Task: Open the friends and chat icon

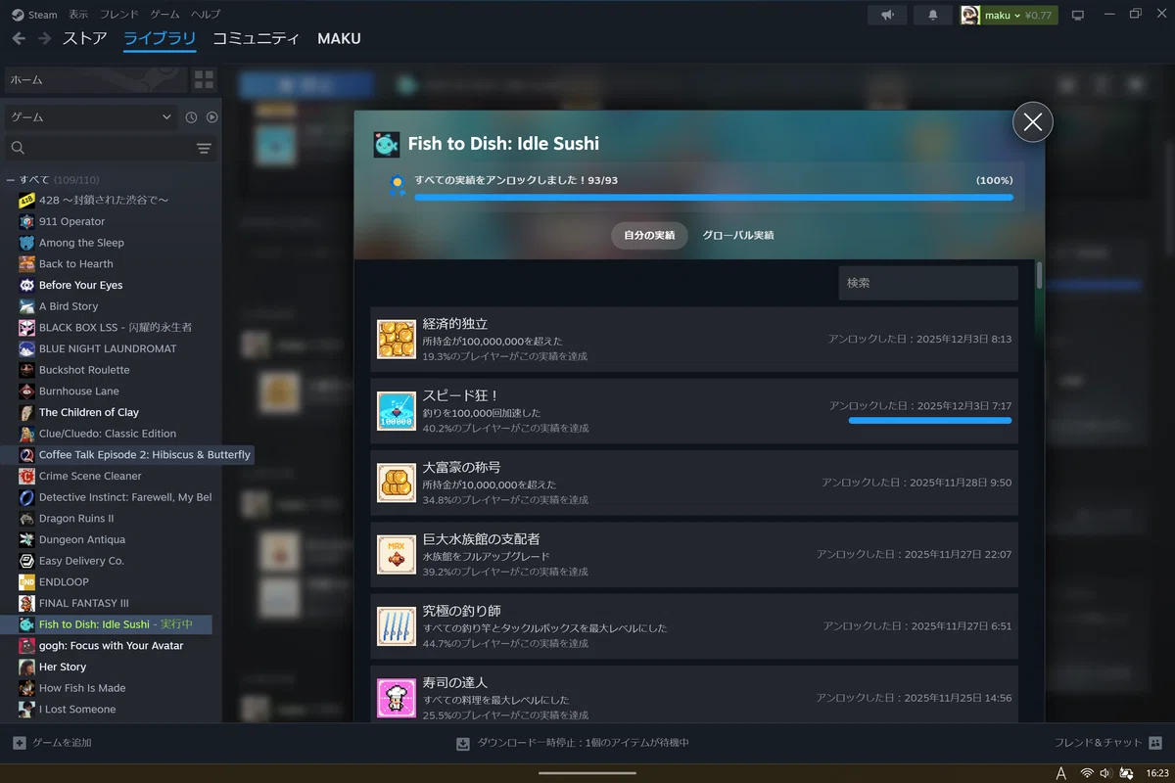Action: 1154,743
